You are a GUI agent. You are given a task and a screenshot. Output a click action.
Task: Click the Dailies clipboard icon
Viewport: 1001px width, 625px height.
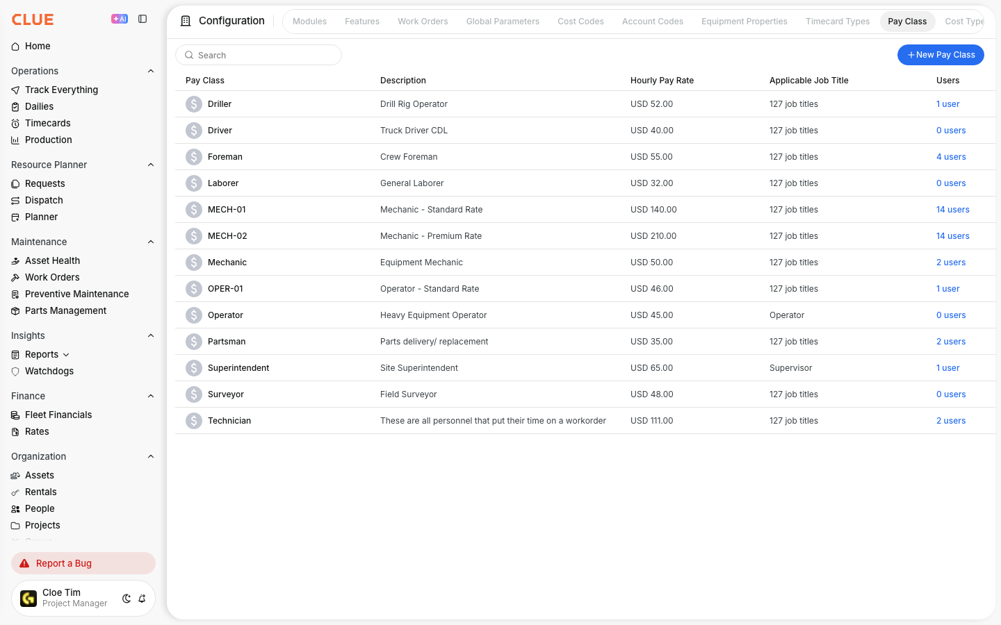click(x=15, y=107)
